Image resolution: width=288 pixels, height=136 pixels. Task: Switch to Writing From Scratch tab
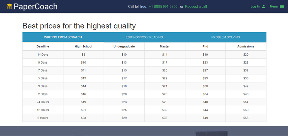coord(63,37)
